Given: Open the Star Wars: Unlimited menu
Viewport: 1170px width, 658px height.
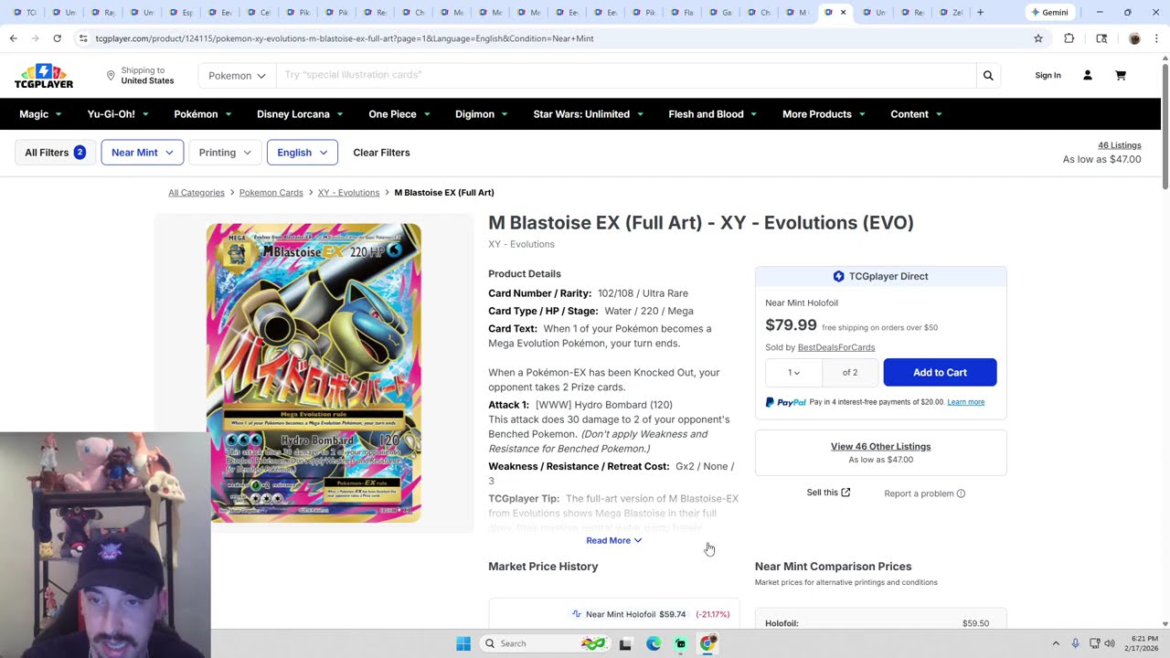Looking at the screenshot, I should (589, 114).
